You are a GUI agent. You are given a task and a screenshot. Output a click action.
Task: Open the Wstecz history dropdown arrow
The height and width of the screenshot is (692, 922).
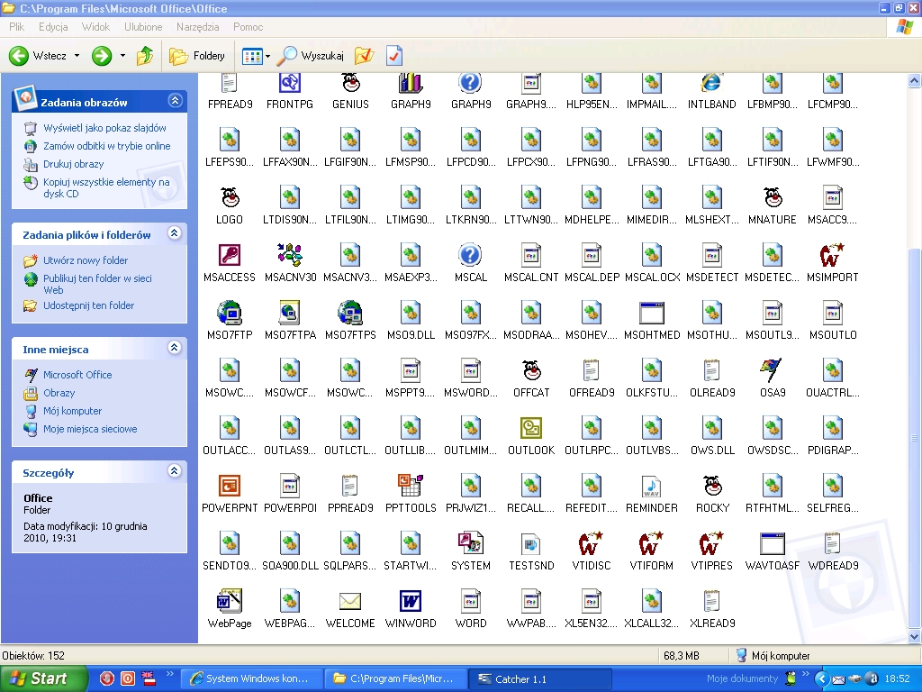(77, 56)
